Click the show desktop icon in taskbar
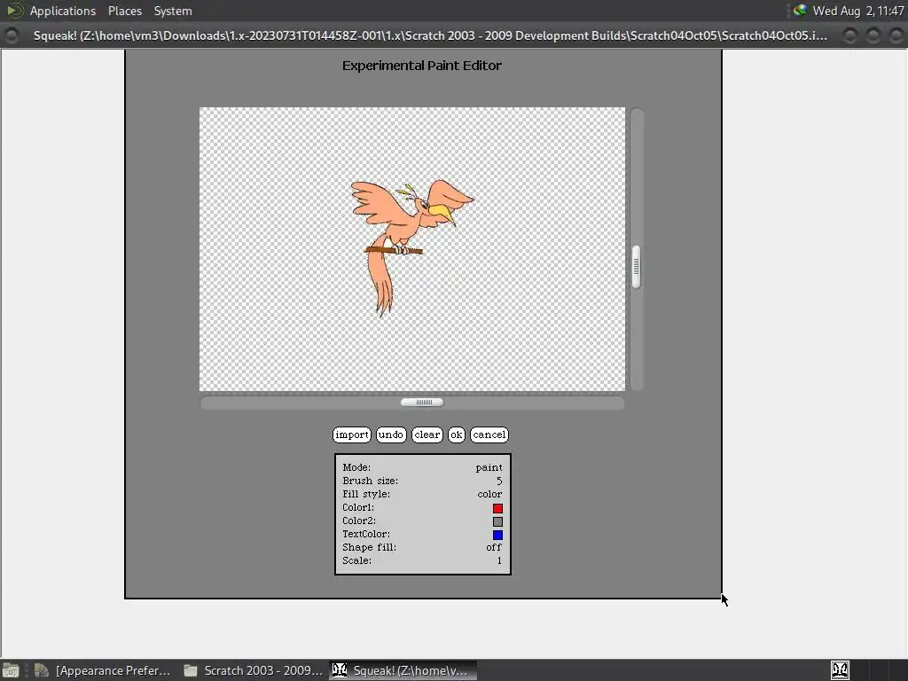This screenshot has height=681, width=908. pyautogui.click(x=11, y=670)
